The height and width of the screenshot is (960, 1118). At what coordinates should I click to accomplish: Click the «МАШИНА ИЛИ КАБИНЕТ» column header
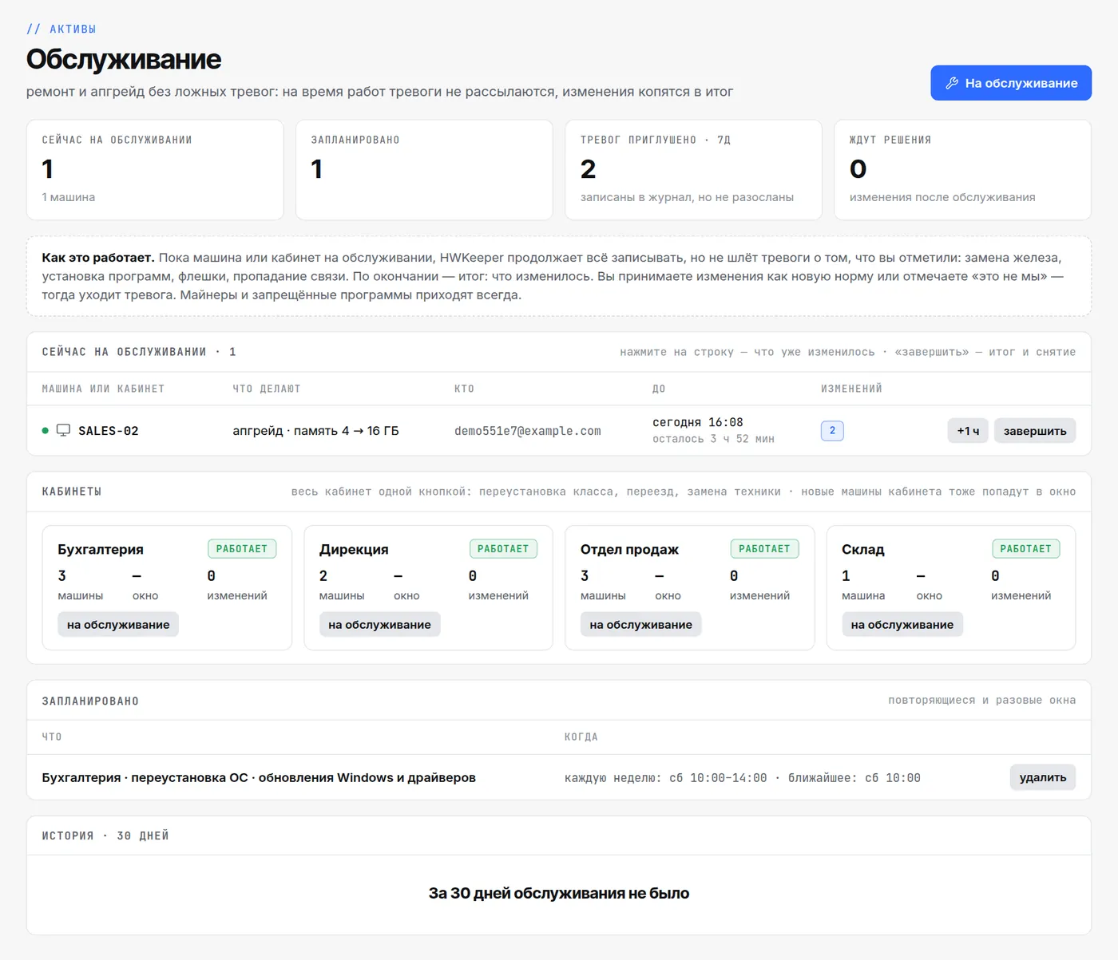[103, 389]
